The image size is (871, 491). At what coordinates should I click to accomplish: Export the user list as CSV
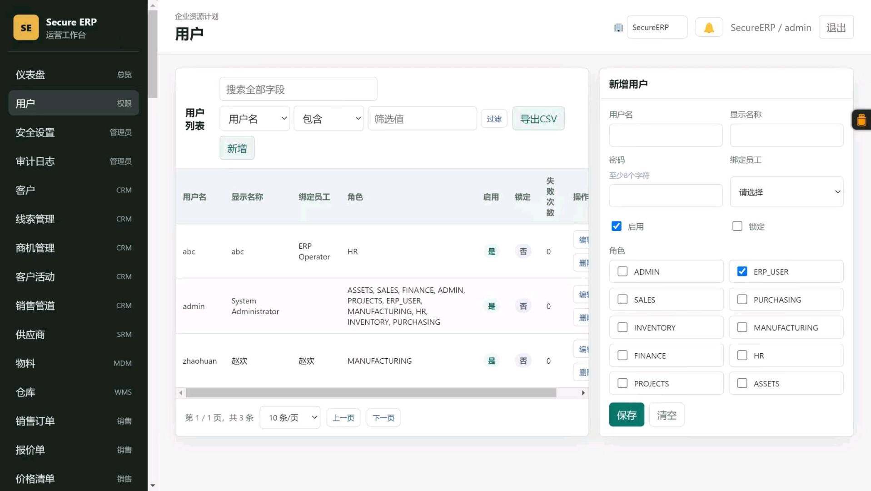538,119
